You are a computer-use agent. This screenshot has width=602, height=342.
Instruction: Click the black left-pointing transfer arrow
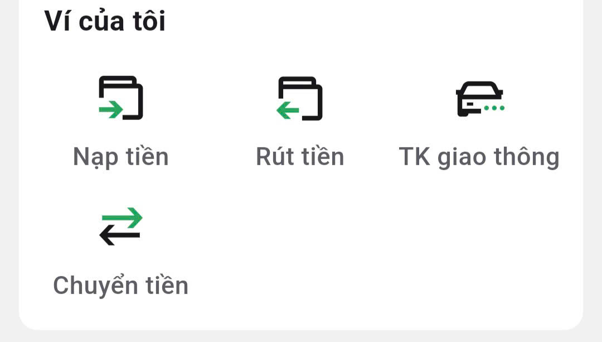tap(119, 235)
